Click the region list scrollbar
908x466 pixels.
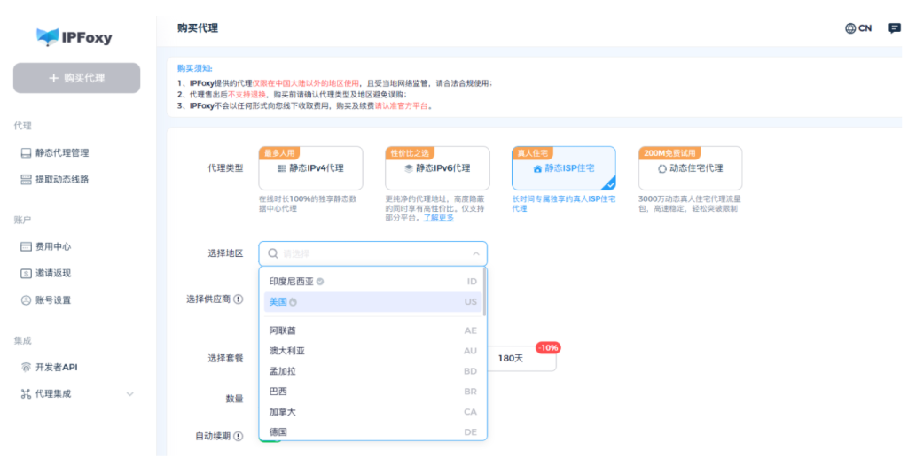(484, 292)
